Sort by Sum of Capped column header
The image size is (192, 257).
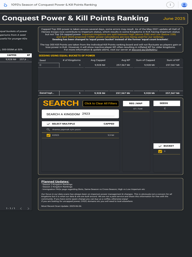[x=145, y=60]
